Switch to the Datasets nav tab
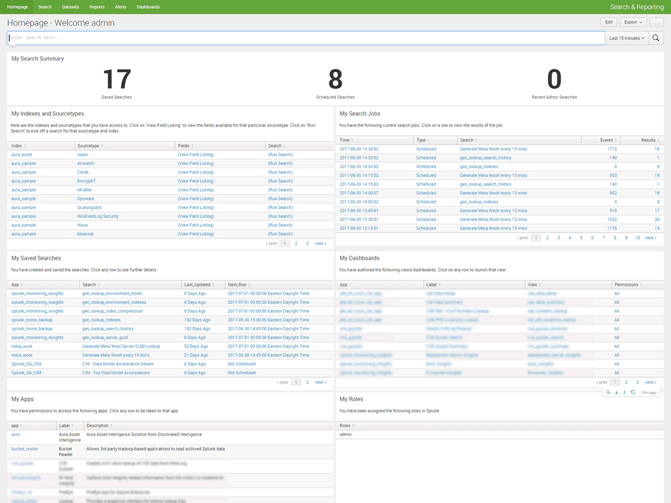 [70, 7]
